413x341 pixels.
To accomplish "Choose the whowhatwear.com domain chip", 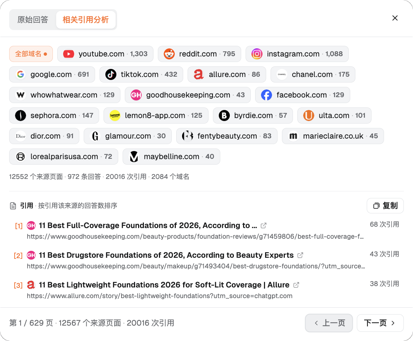I will 65,95.
